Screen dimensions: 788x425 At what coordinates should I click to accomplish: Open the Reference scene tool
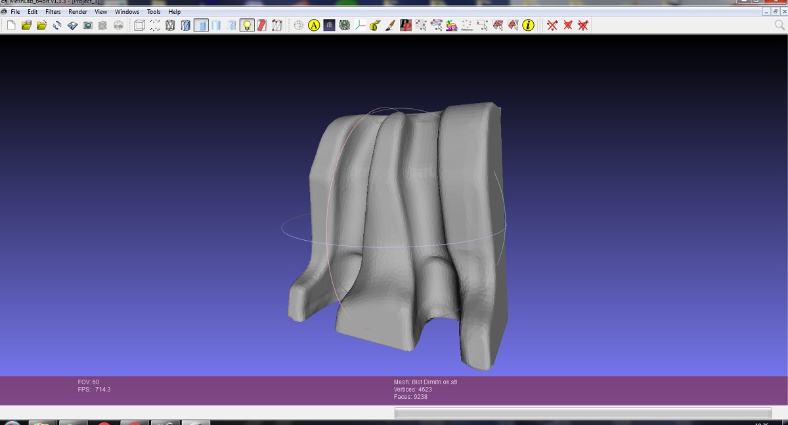point(467,26)
